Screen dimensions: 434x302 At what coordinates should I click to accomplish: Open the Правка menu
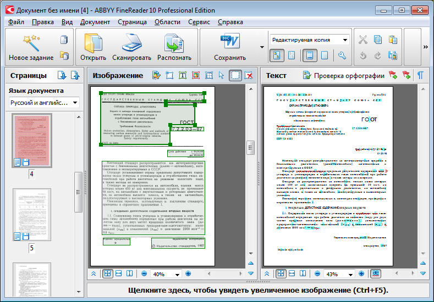[42, 22]
